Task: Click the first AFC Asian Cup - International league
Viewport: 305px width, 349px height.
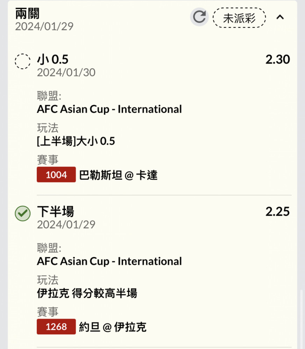Action: point(109,109)
